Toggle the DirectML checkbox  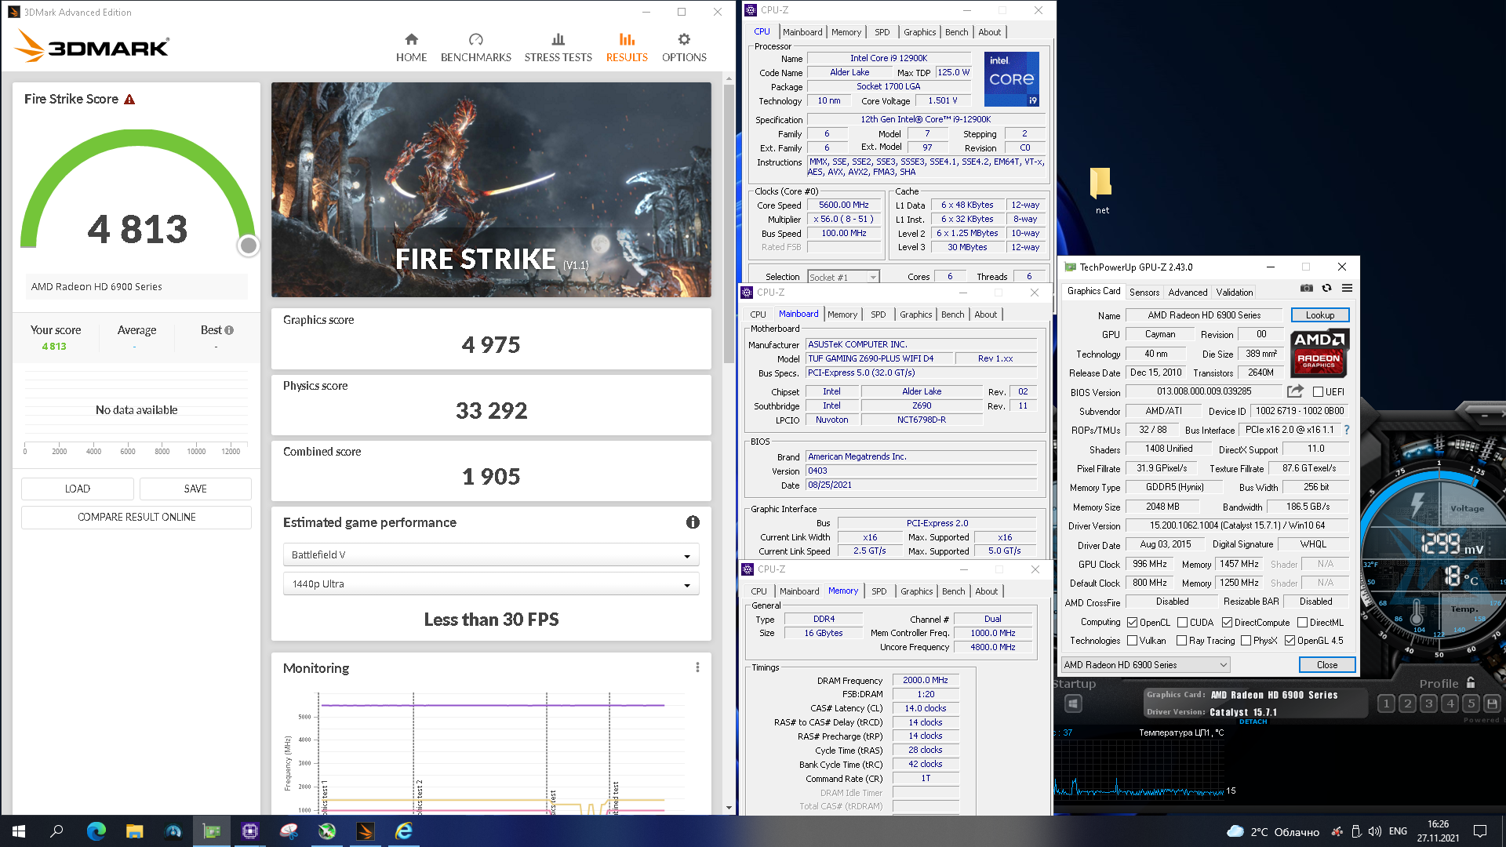[x=1302, y=623]
